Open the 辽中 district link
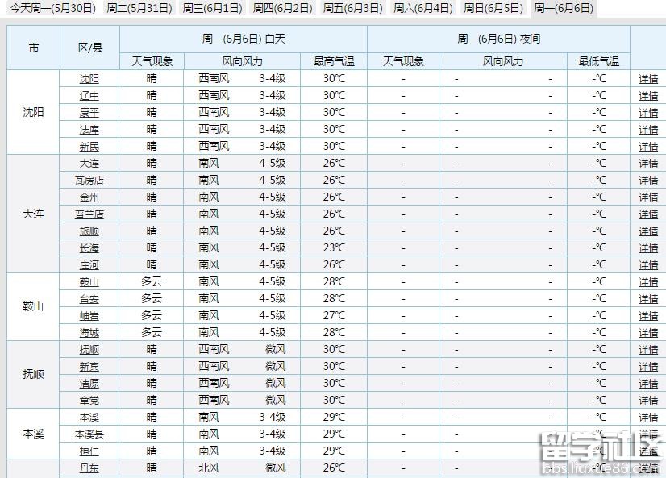The width and height of the screenshot is (666, 478). [x=89, y=96]
